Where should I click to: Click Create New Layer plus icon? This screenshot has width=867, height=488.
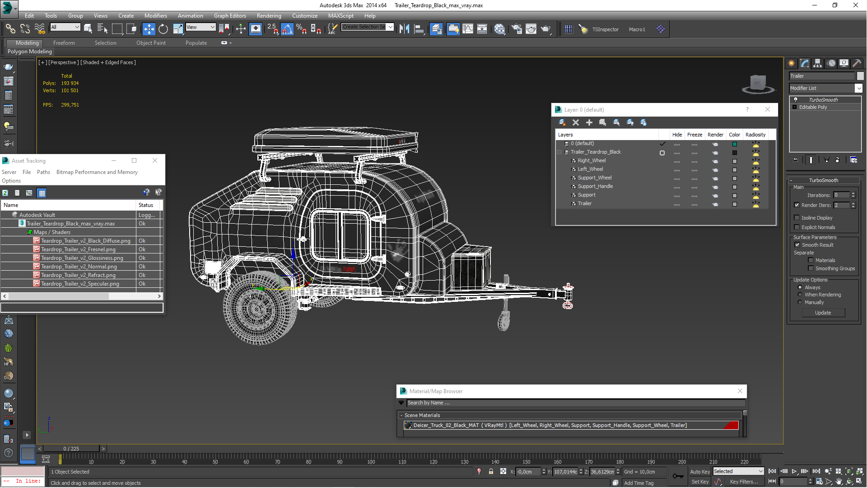(x=589, y=122)
